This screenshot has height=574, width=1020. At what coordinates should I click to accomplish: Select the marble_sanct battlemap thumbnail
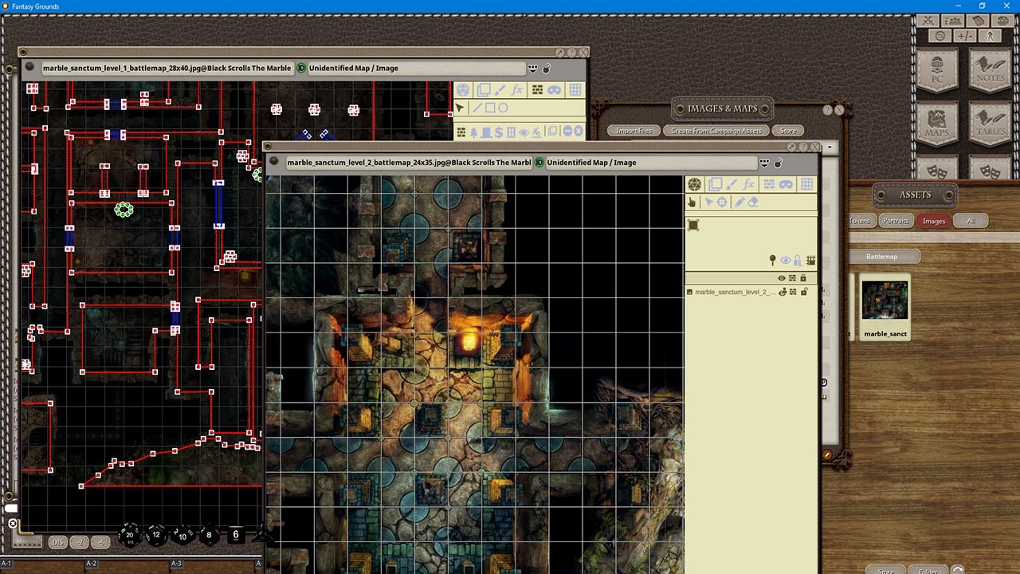click(885, 303)
